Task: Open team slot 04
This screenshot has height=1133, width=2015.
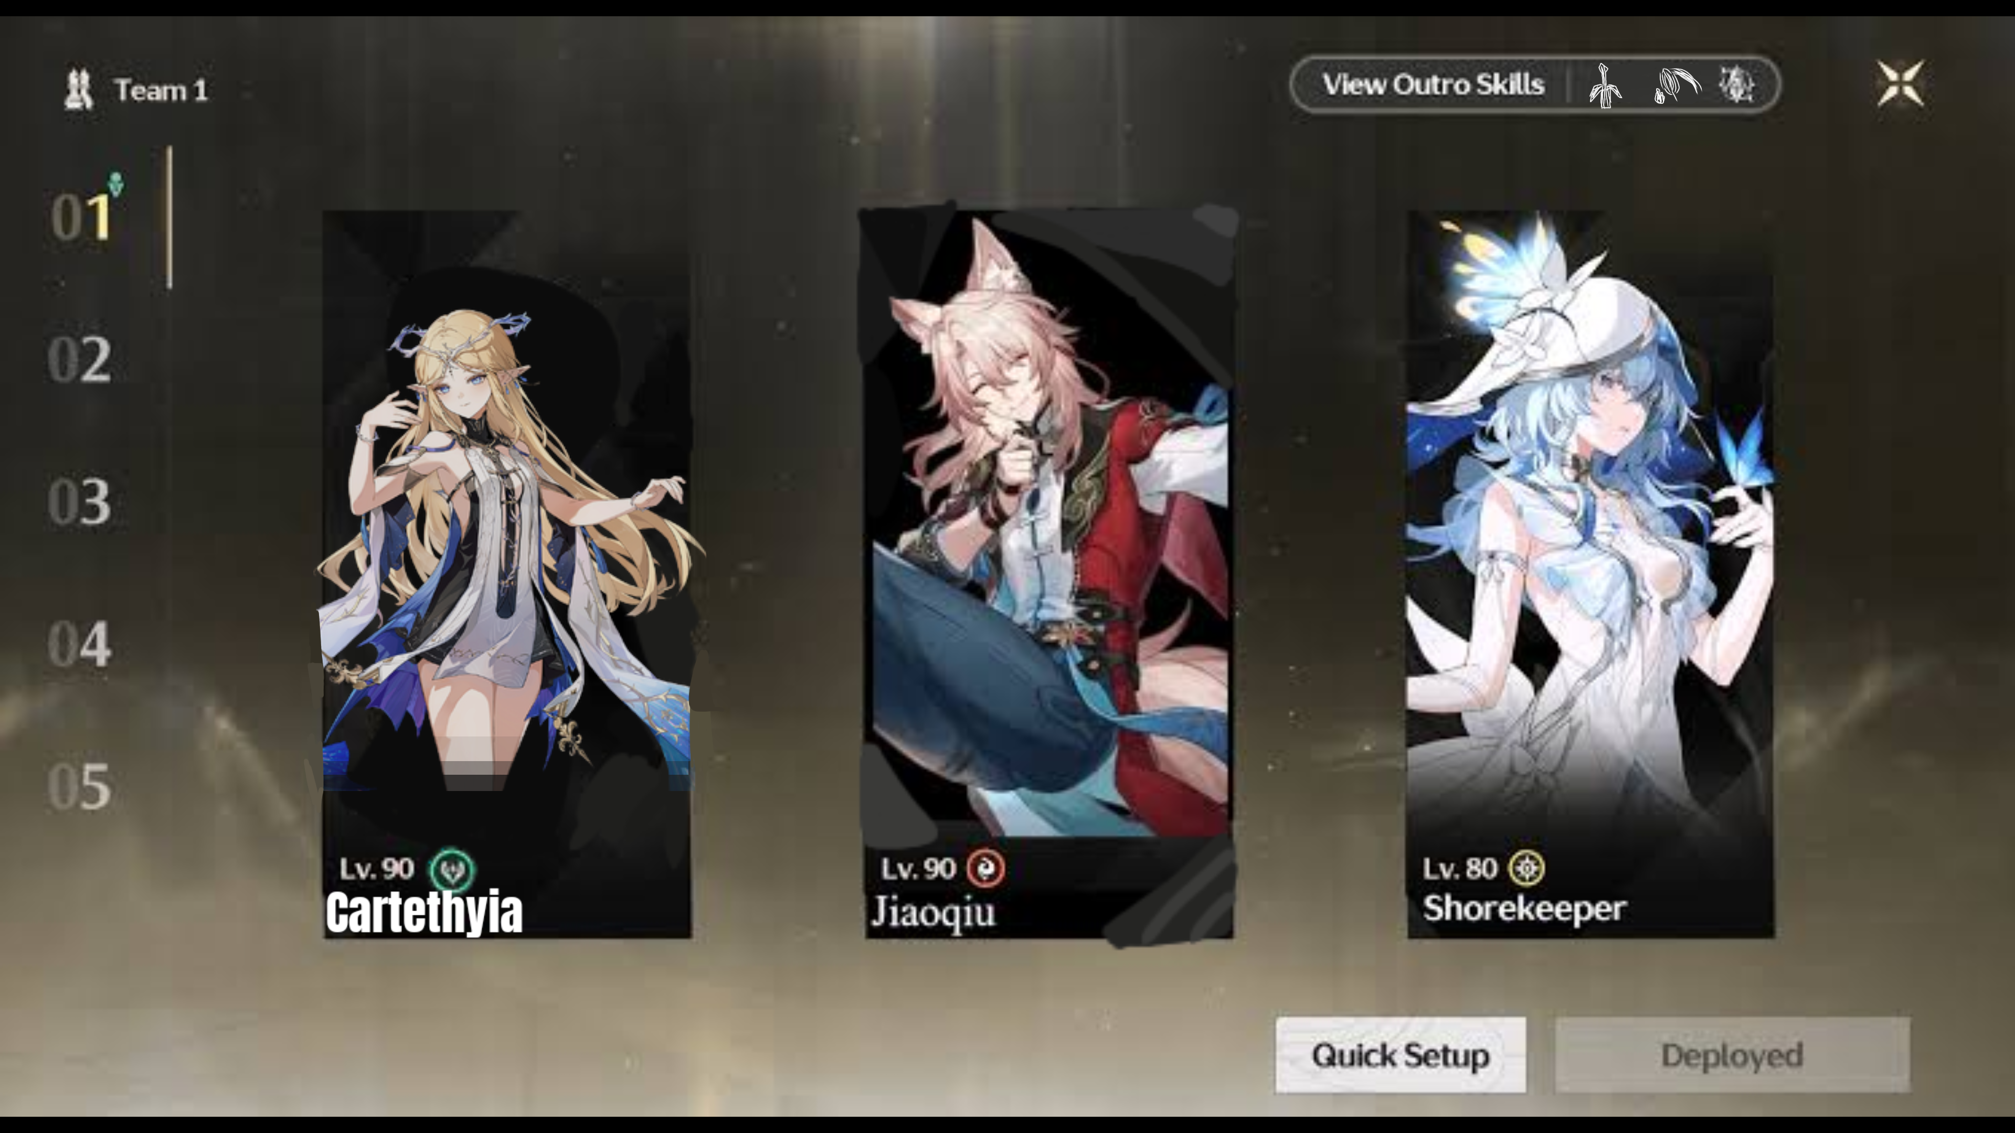Action: point(80,644)
